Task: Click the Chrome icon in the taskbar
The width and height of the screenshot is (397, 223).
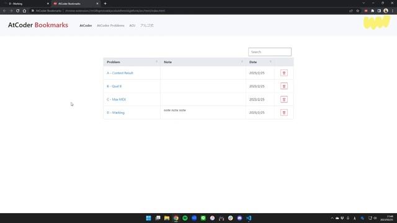Action: pyautogui.click(x=176, y=218)
